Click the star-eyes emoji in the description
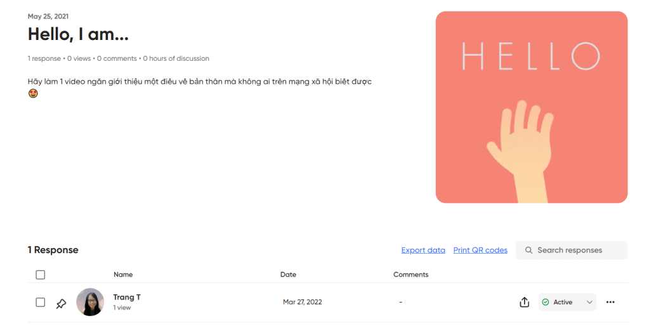649x326 pixels. (x=33, y=93)
